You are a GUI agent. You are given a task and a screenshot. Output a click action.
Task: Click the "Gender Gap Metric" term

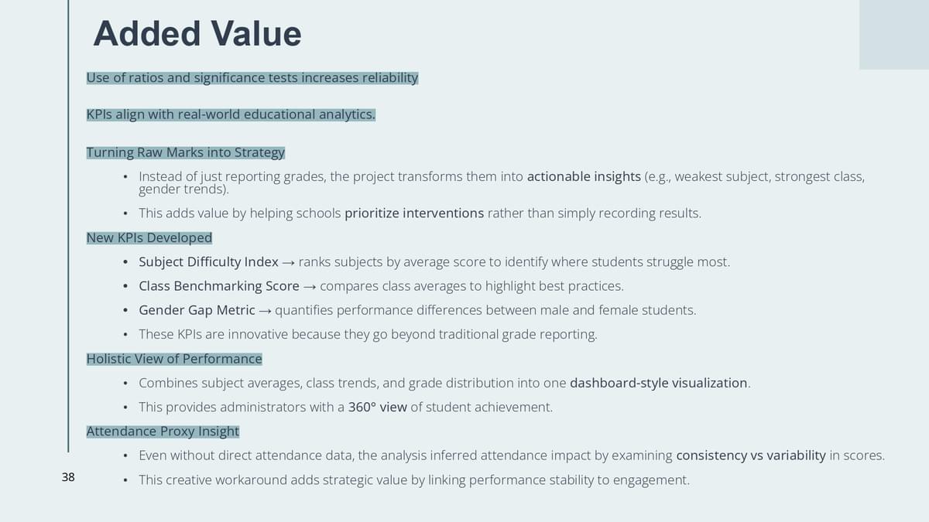tap(197, 310)
